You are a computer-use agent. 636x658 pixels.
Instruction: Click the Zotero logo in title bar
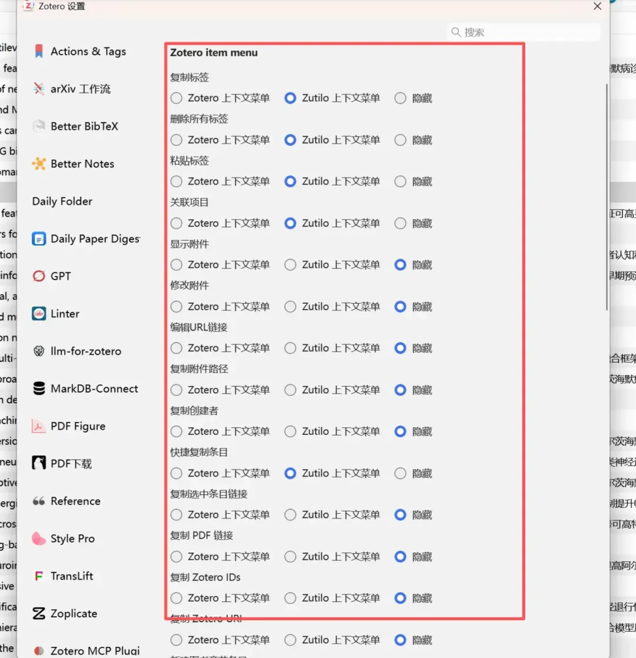(28, 6)
